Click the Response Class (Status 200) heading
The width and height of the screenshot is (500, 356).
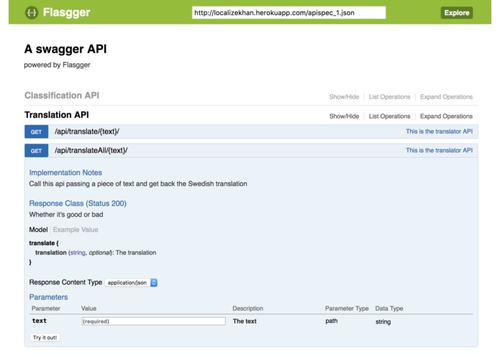click(x=78, y=203)
